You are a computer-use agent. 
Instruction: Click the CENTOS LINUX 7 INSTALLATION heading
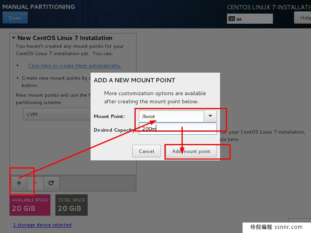(x=269, y=7)
